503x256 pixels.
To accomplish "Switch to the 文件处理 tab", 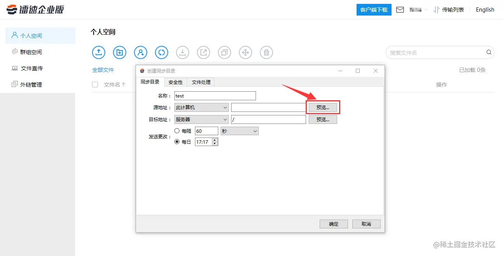I will [201, 82].
